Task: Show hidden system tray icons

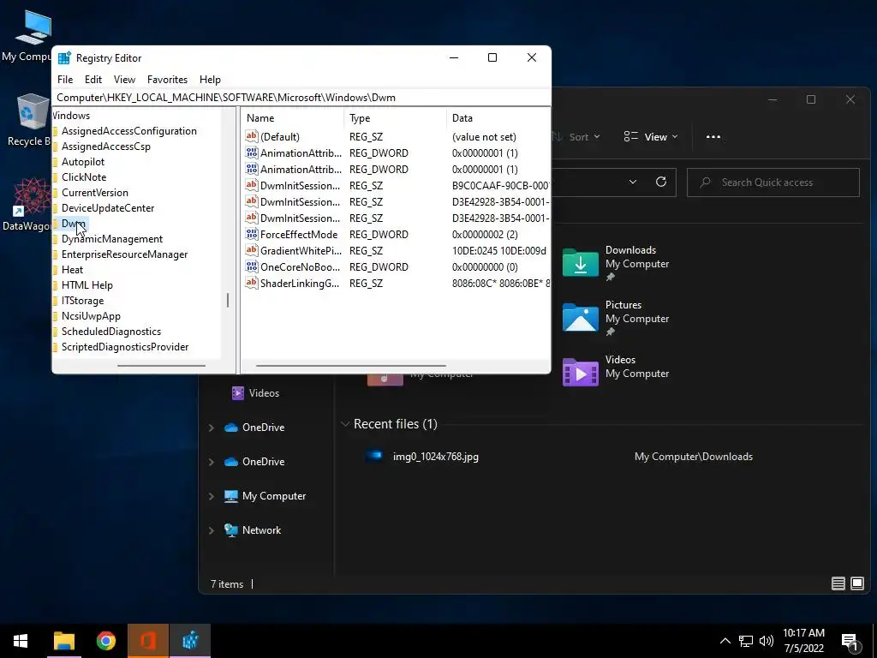Action: (x=725, y=641)
